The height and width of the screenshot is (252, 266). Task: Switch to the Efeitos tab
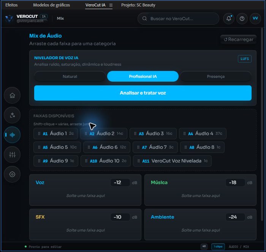(x=11, y=5)
